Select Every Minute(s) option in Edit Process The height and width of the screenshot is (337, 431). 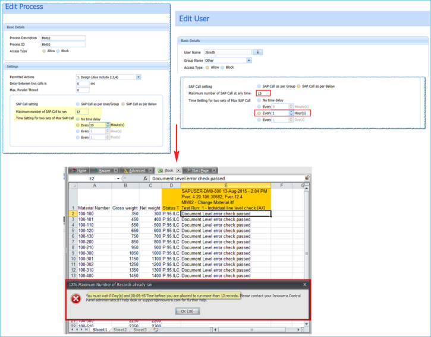[x=78, y=125]
